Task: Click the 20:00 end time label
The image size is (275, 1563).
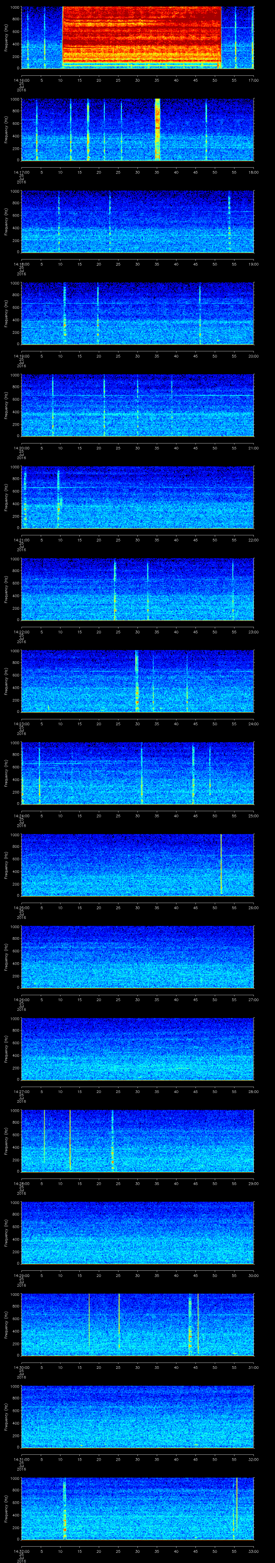Action: (x=253, y=356)
